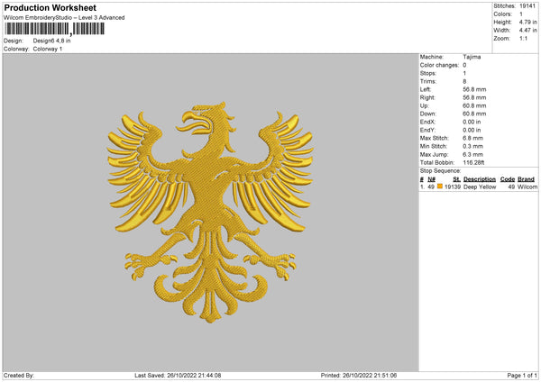Viewport: 541px width, 382px height.
Task: Click the Right value '56.8 mm'
Action: (x=474, y=98)
